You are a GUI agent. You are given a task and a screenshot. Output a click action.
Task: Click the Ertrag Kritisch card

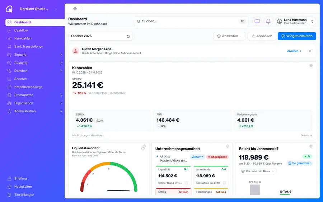173,192
